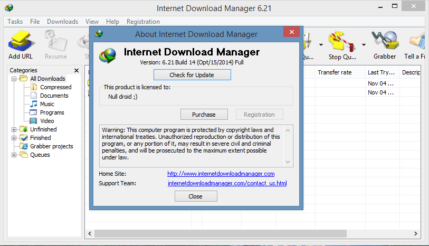This screenshot has height=246, width=429.
Task: Sort by the Transfer rate column header
Action: pos(339,72)
